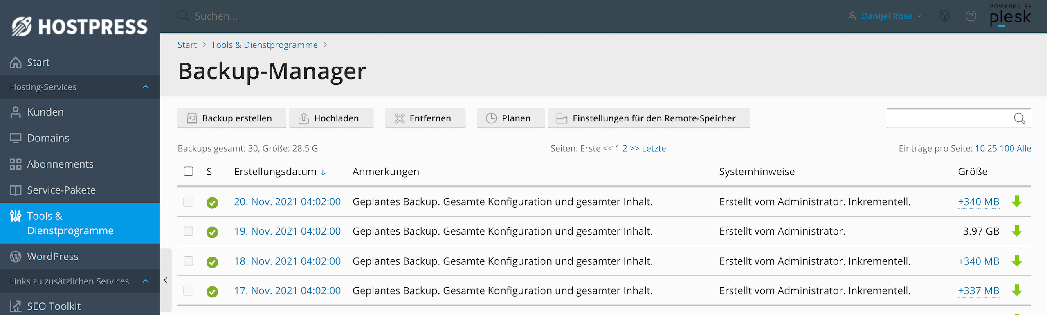This screenshot has width=1047, height=315.
Task: Click the help question mark icon
Action: coord(971,16)
